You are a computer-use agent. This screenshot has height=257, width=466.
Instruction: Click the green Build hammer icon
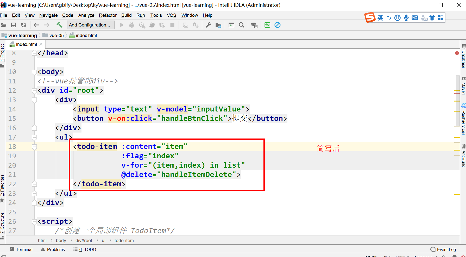[59, 25]
